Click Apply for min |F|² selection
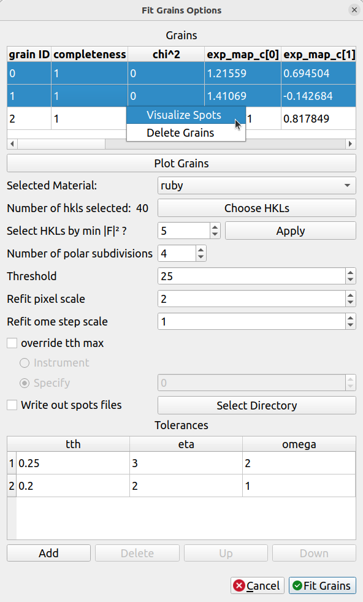Image resolution: width=363 pixels, height=602 pixels. [x=291, y=231]
